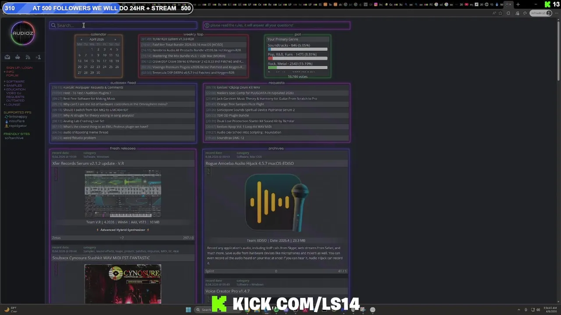The image size is (561, 315).
Task: Click the linksnappy icon
Action: tap(7, 117)
